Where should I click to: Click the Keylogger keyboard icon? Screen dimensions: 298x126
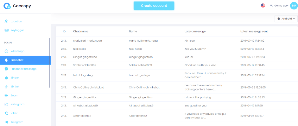tap(6, 30)
